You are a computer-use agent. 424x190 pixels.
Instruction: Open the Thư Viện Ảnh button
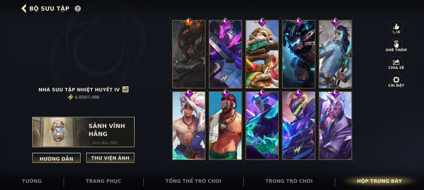click(110, 158)
